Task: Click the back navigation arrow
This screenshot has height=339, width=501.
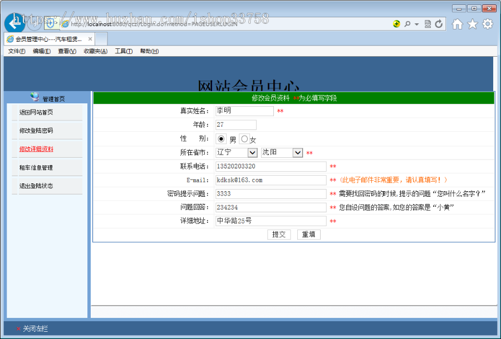Action: coord(15,23)
